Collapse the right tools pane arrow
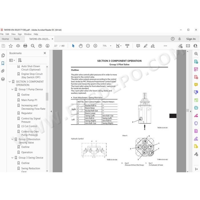 tap(191, 111)
